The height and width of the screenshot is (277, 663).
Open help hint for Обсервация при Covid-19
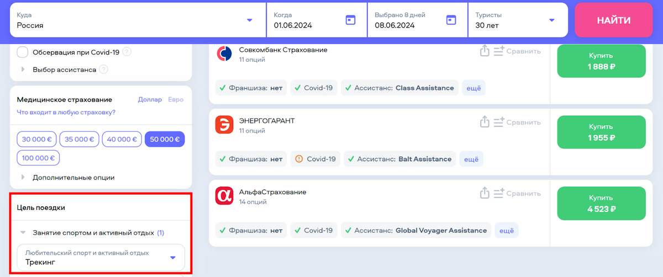(x=127, y=52)
